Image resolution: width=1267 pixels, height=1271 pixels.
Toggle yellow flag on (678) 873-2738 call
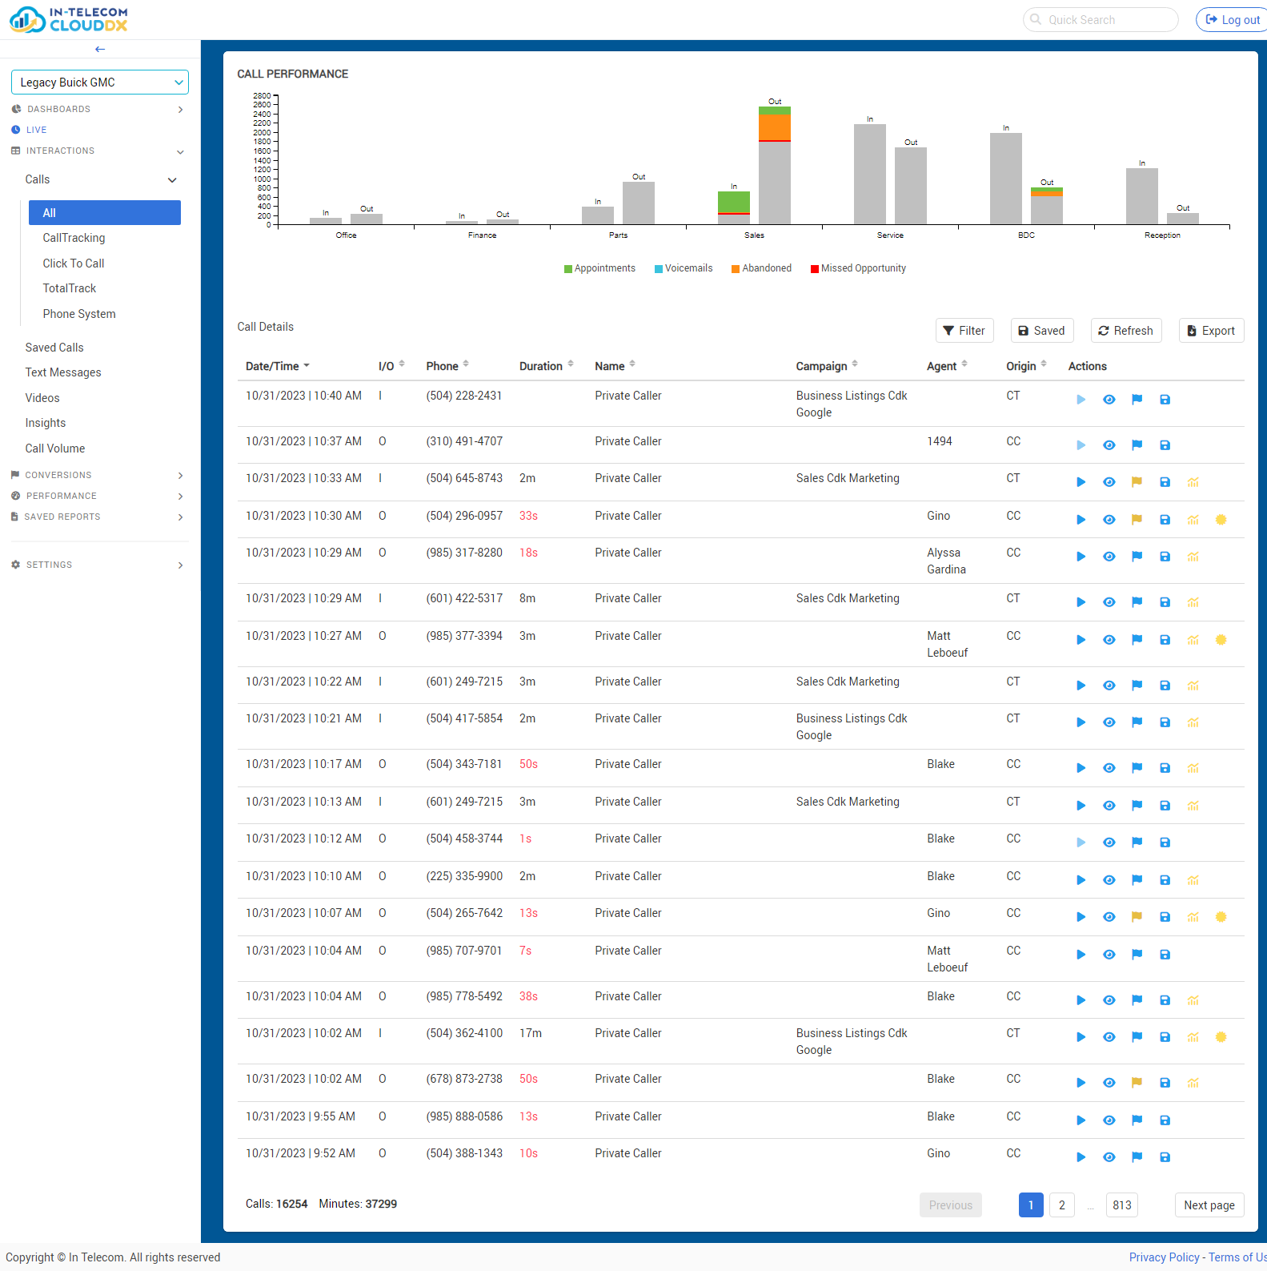(x=1137, y=1083)
